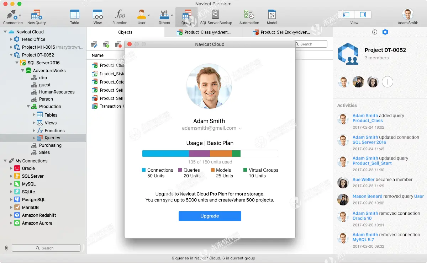Switch to the Product_Class @Advent... tab

204,32
